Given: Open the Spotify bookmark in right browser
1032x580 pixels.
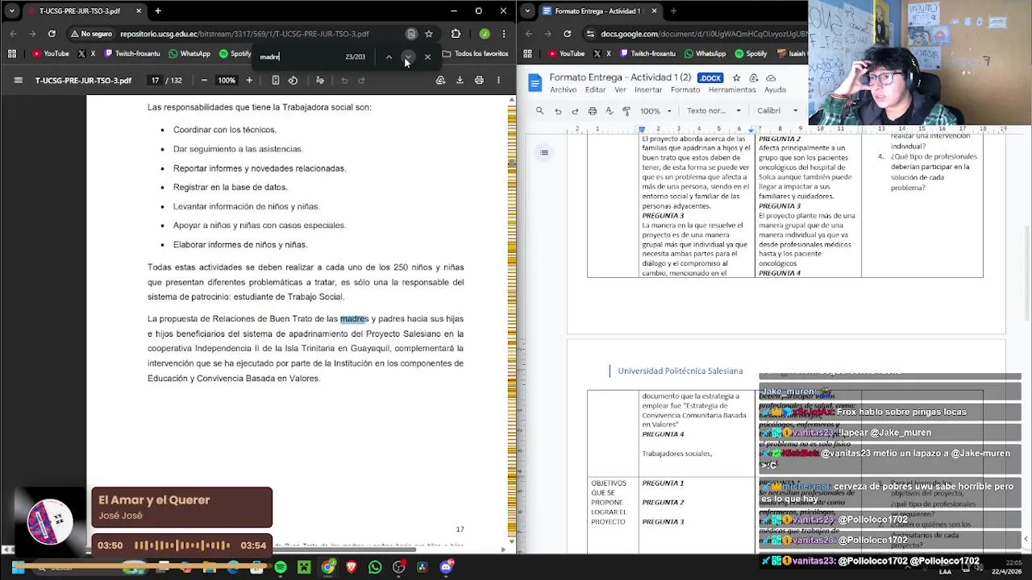Looking at the screenshot, I should click(x=751, y=54).
